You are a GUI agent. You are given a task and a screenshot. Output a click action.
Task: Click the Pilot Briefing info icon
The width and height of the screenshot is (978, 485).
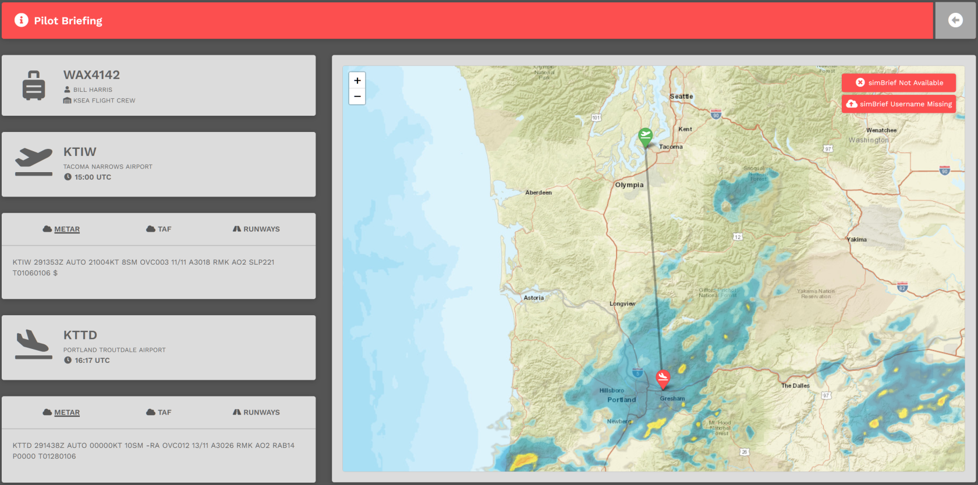[x=22, y=20]
